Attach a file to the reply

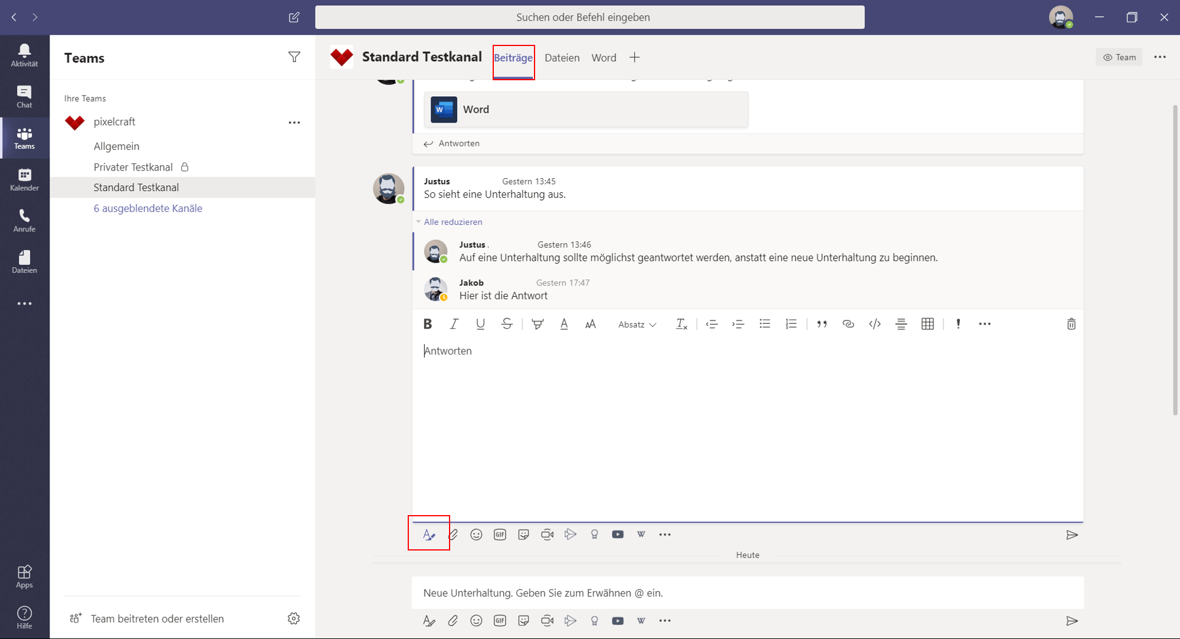[453, 535]
